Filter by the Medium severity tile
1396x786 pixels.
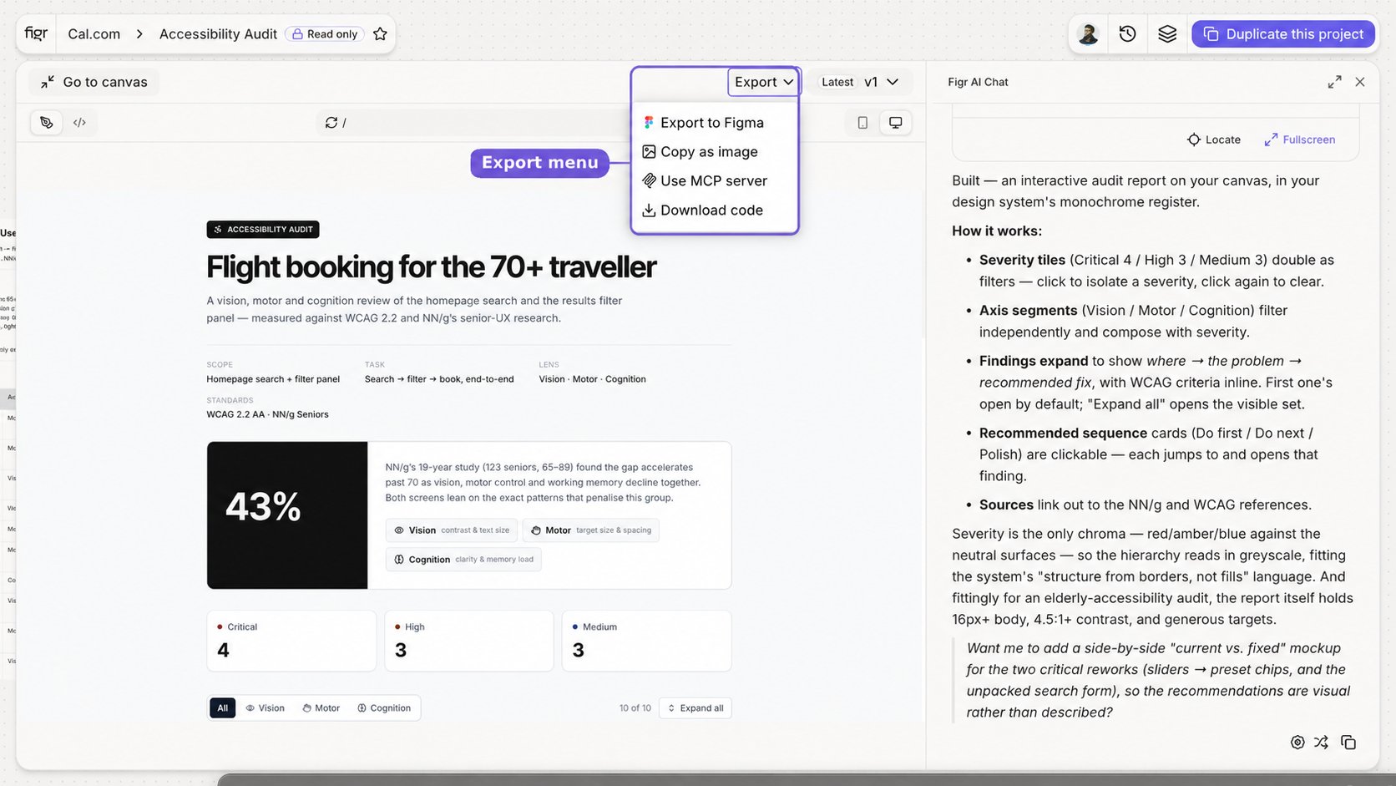point(647,641)
